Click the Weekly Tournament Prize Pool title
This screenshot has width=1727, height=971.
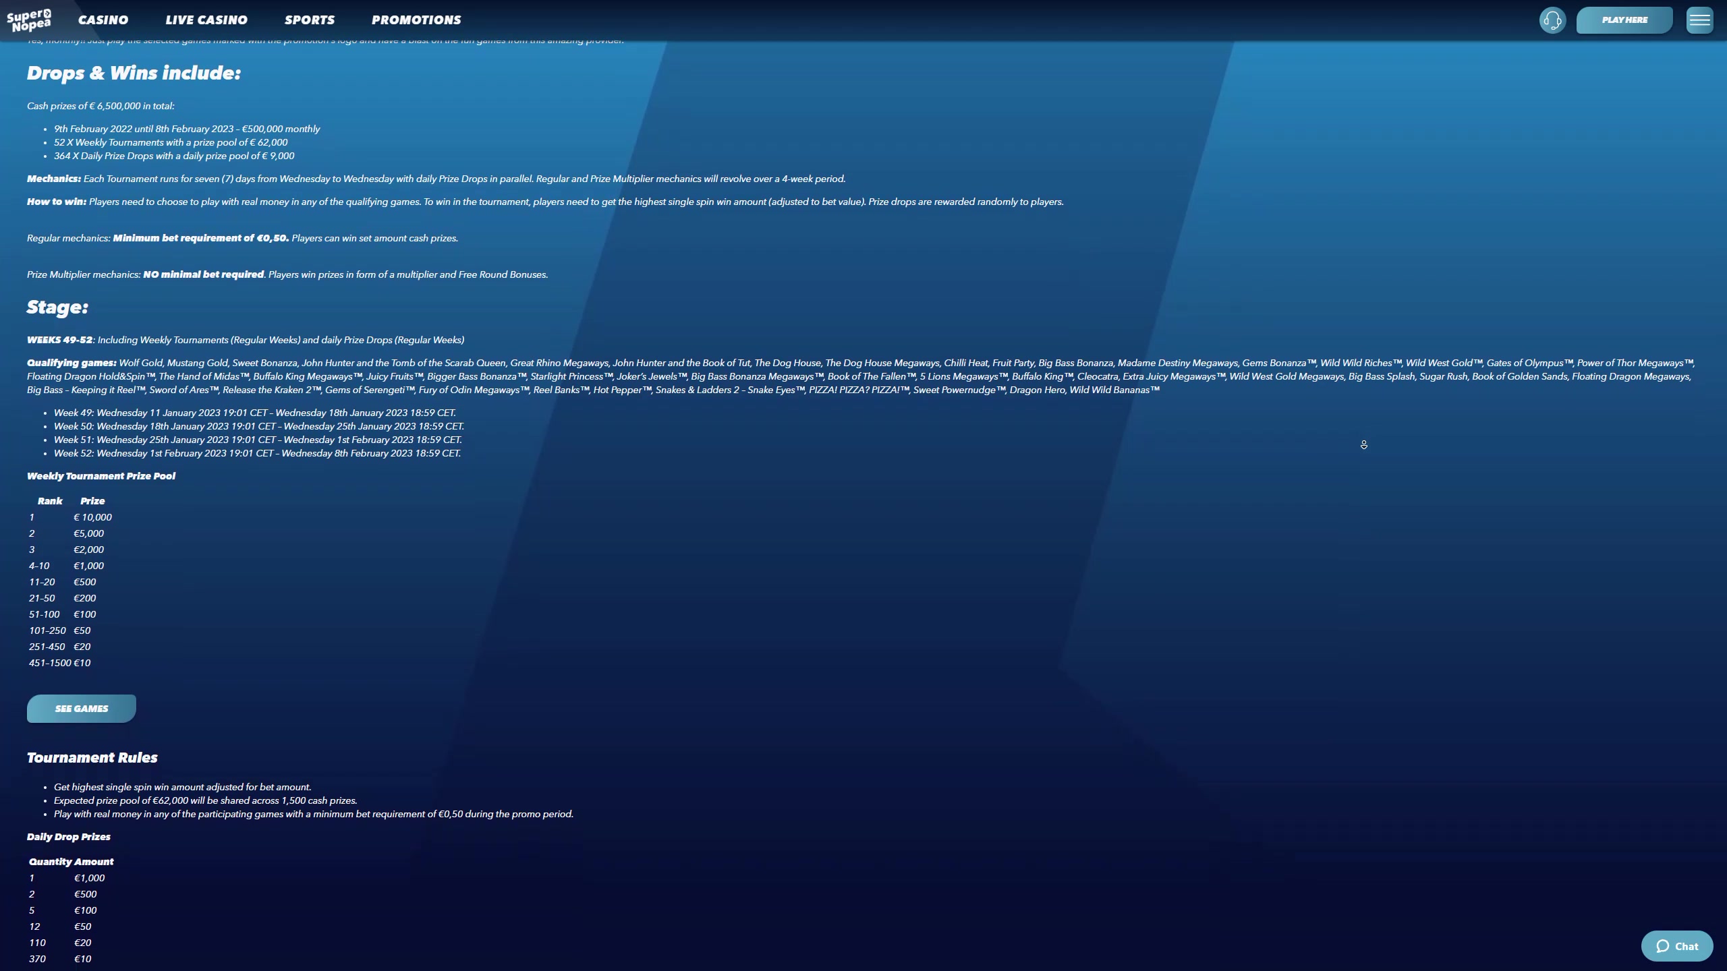pyautogui.click(x=101, y=476)
